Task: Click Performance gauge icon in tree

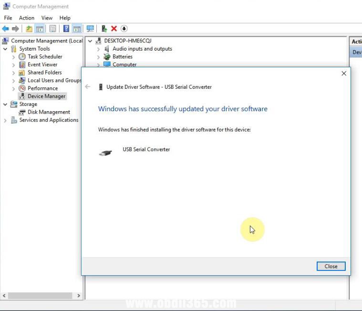Action: 22,88
